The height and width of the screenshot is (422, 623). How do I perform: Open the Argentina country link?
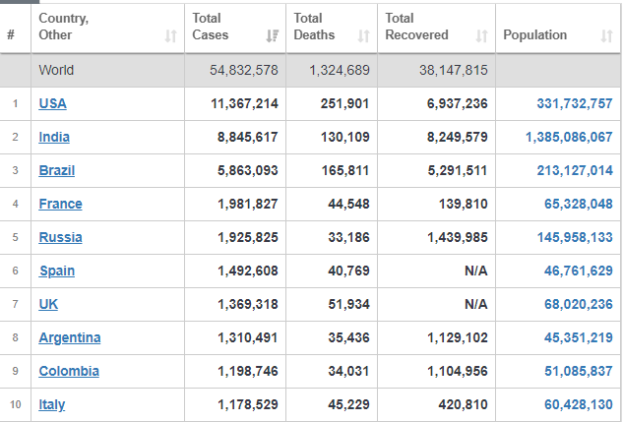click(x=70, y=337)
